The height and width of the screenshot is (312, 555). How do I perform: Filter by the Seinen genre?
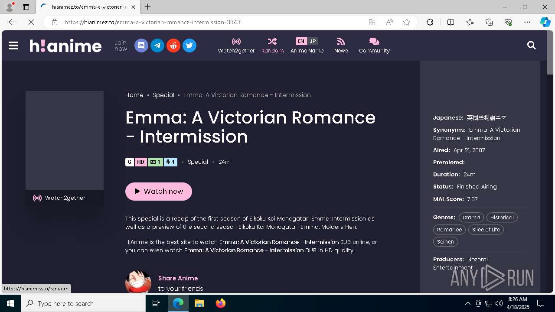point(446,242)
